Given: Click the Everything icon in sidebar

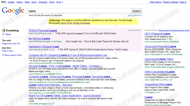Looking at the screenshot, I should click(x=4, y=30).
